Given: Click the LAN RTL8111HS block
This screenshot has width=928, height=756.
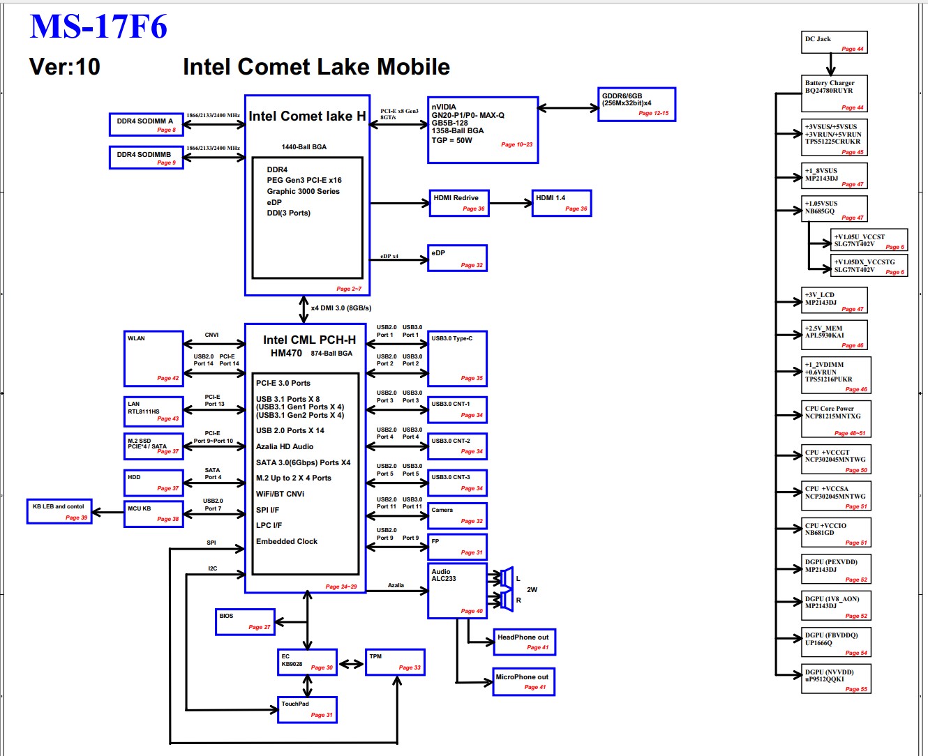Looking at the screenshot, I should click(154, 411).
